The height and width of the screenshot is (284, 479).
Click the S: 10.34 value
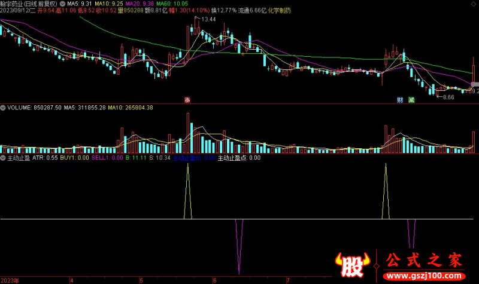(x=160, y=158)
